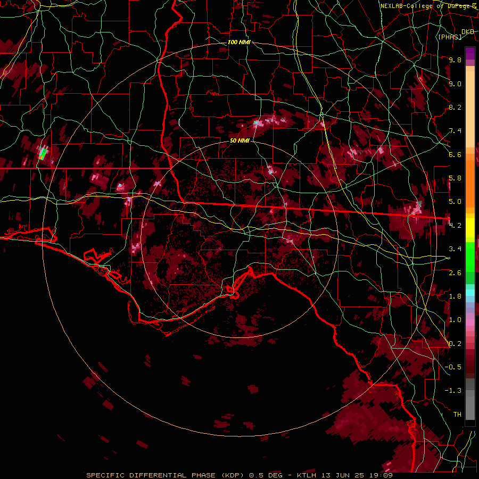479x479 pixels.
Task: Click the 9.0 value on color scale
Action: 455,84
